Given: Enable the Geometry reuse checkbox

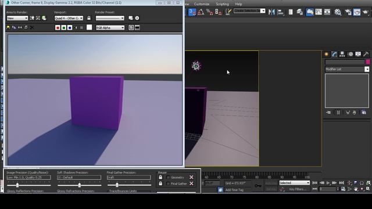Looking at the screenshot, I should (x=168, y=177).
